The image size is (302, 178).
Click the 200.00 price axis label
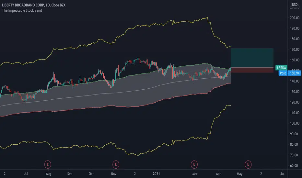click(x=295, y=18)
